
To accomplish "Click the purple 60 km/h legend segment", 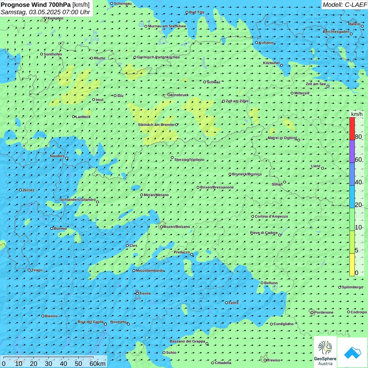I will [352, 151].
